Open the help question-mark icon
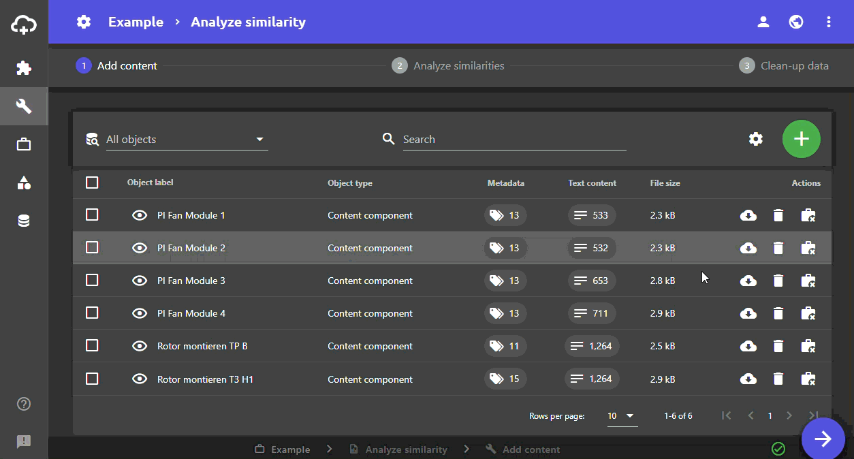This screenshot has height=459, width=854. [x=24, y=404]
